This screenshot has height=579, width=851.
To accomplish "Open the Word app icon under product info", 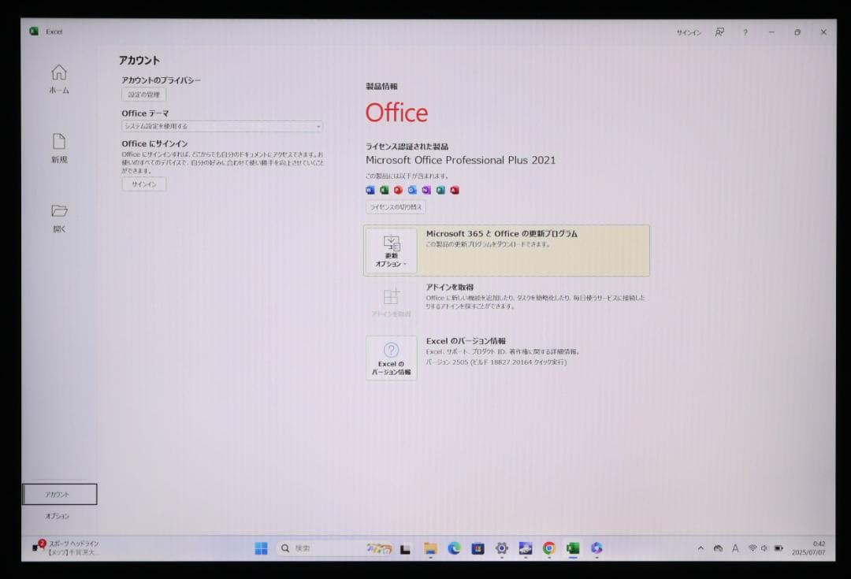I will pos(370,189).
